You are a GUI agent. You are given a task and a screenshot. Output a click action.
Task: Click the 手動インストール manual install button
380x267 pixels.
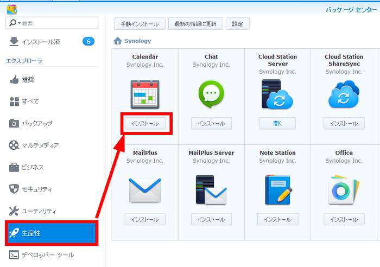pos(140,24)
